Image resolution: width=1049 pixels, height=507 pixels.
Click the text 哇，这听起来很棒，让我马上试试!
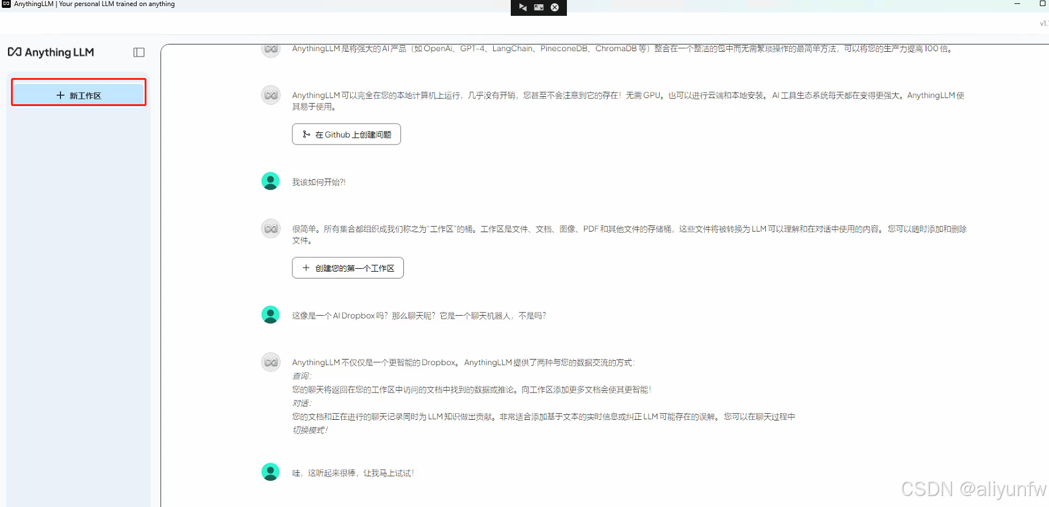(x=353, y=473)
